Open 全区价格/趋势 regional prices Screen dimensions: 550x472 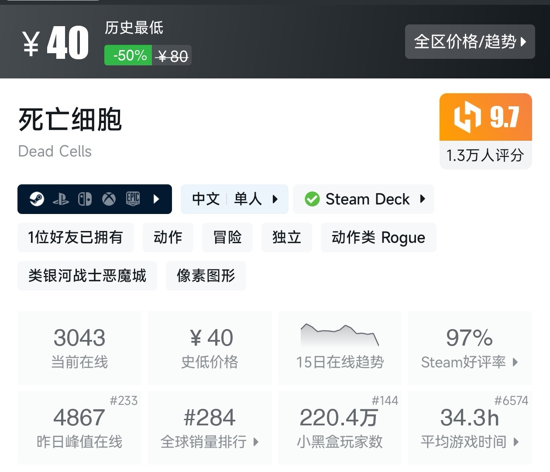[x=470, y=42]
